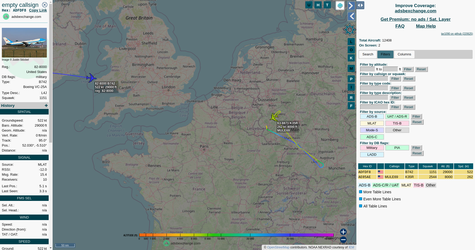
Task: Expand the History section plus
Action: (x=46, y=105)
